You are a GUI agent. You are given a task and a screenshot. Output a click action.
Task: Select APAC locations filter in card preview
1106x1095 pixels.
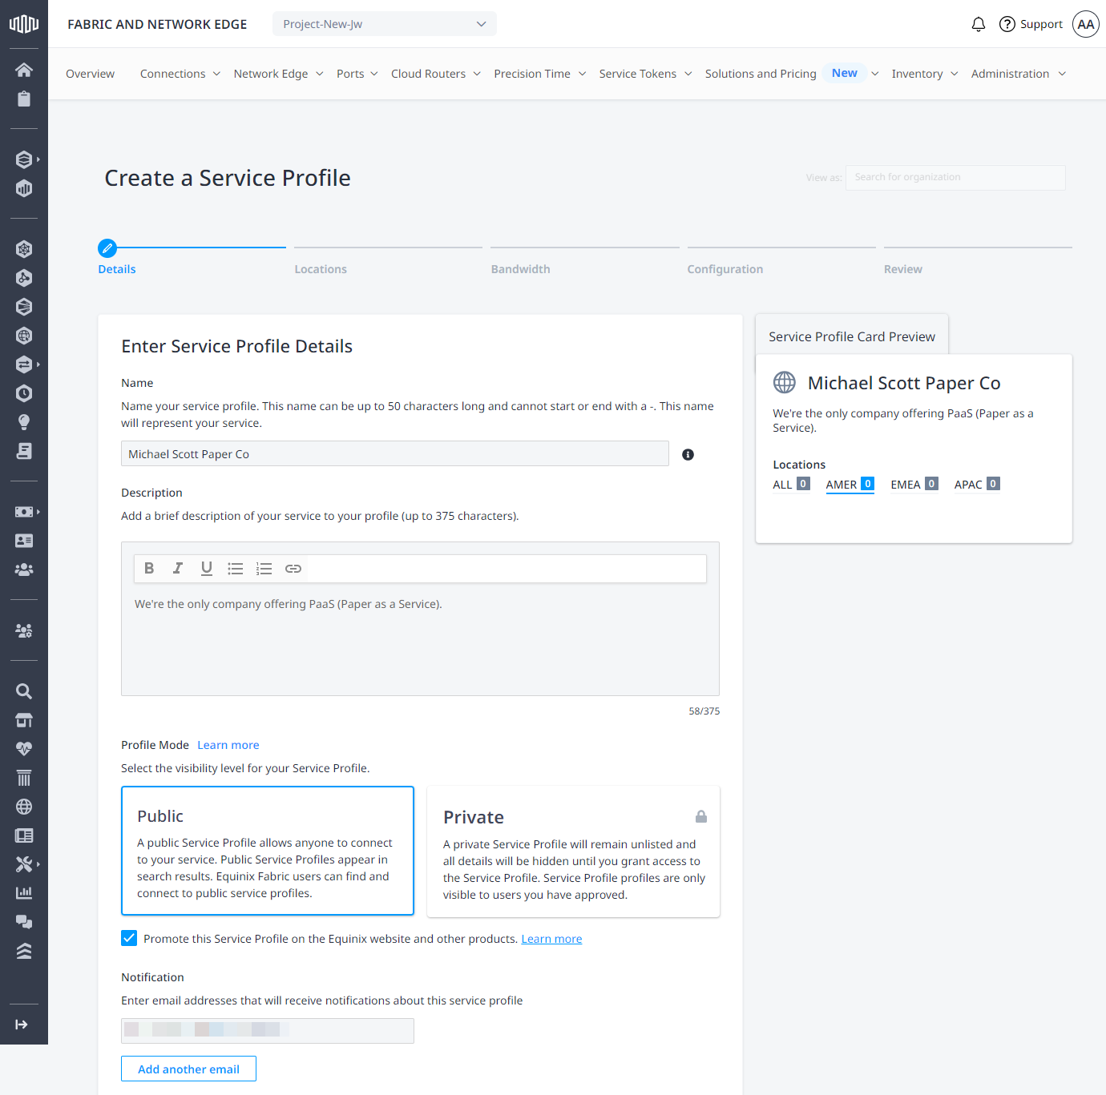pyautogui.click(x=977, y=485)
